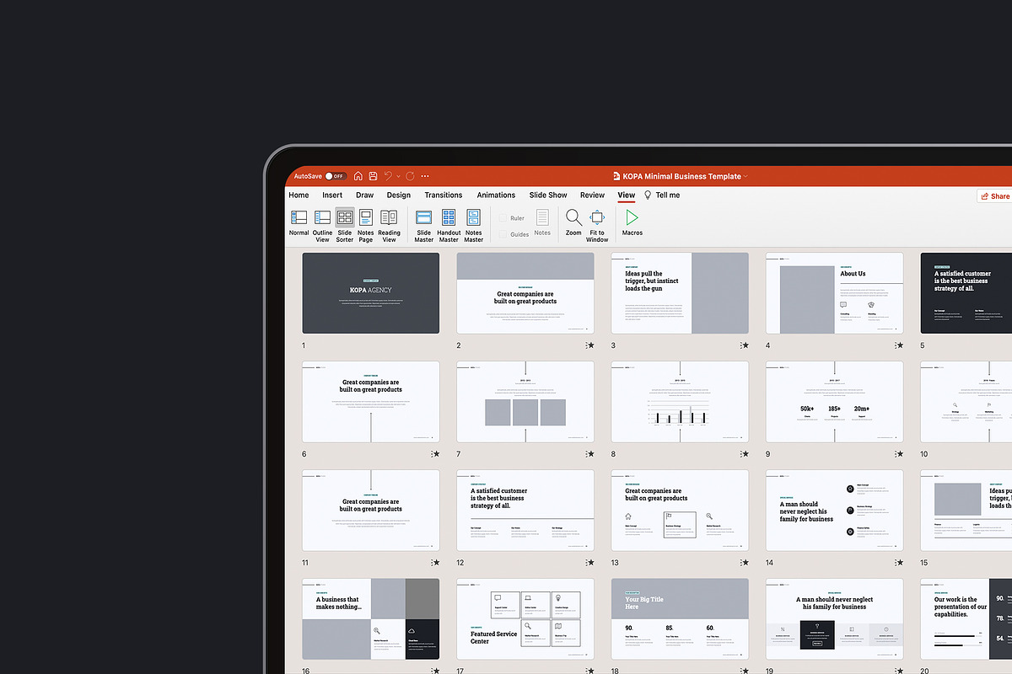Select the View tab
Image resolution: width=1012 pixels, height=674 pixels.
(626, 195)
